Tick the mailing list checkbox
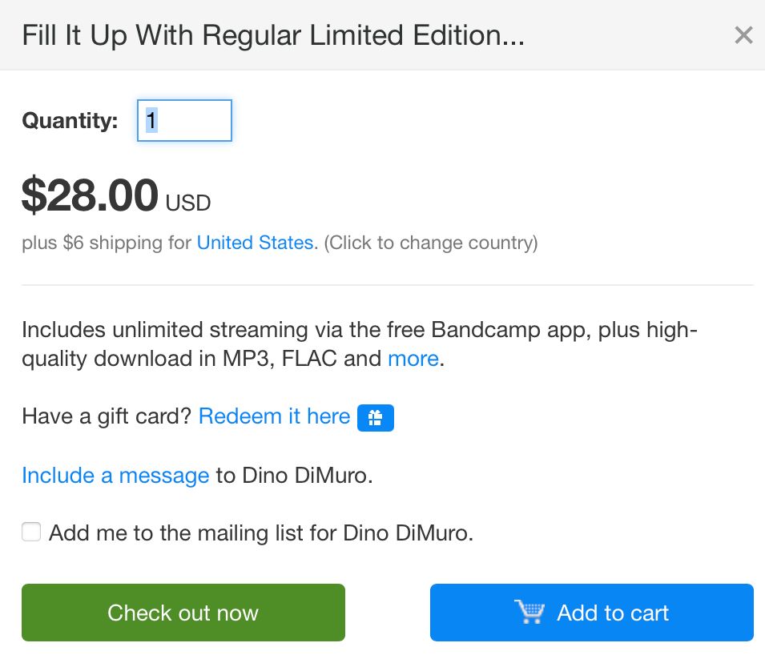 31,532
